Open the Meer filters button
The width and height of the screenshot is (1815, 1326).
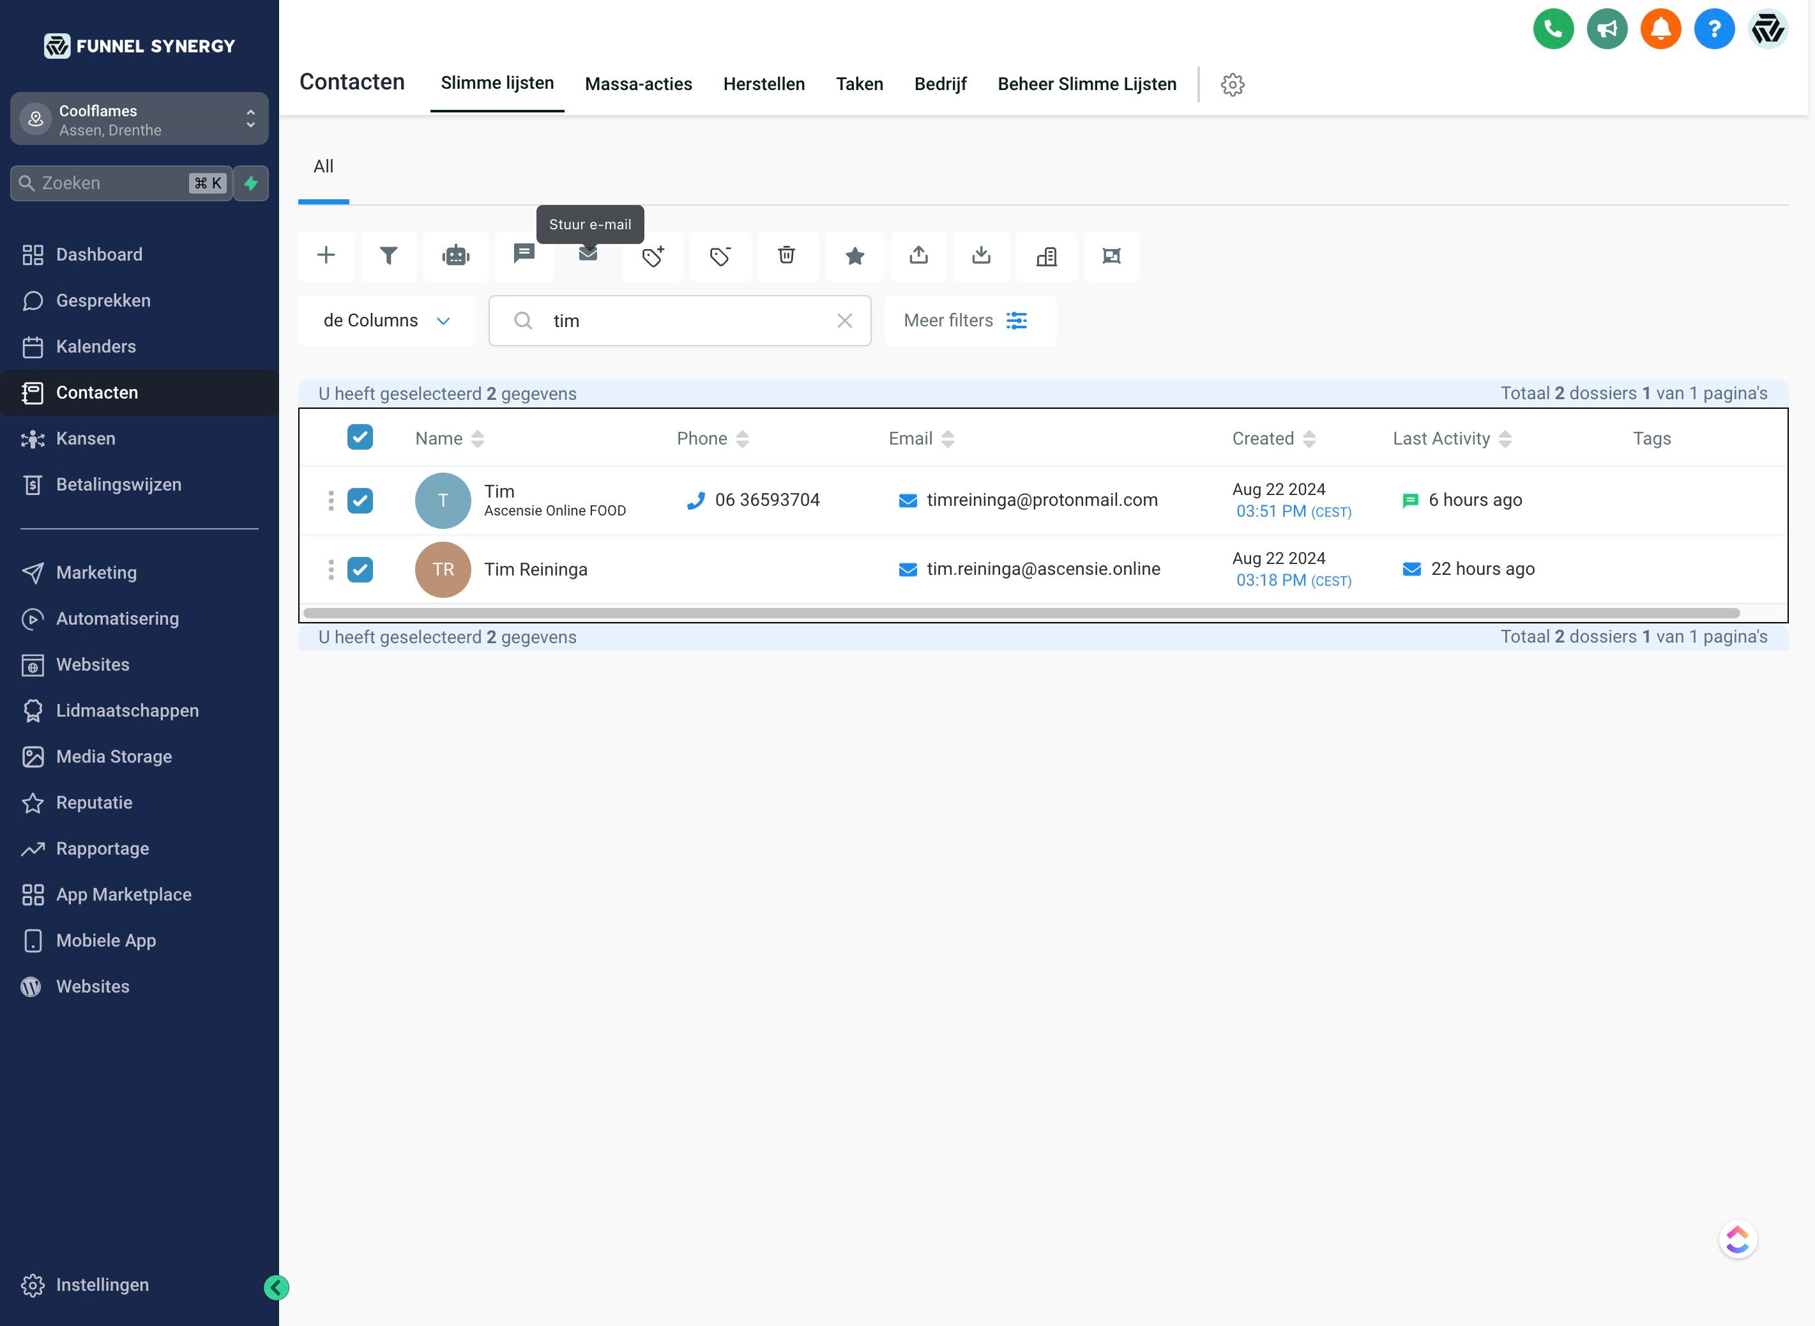969,321
